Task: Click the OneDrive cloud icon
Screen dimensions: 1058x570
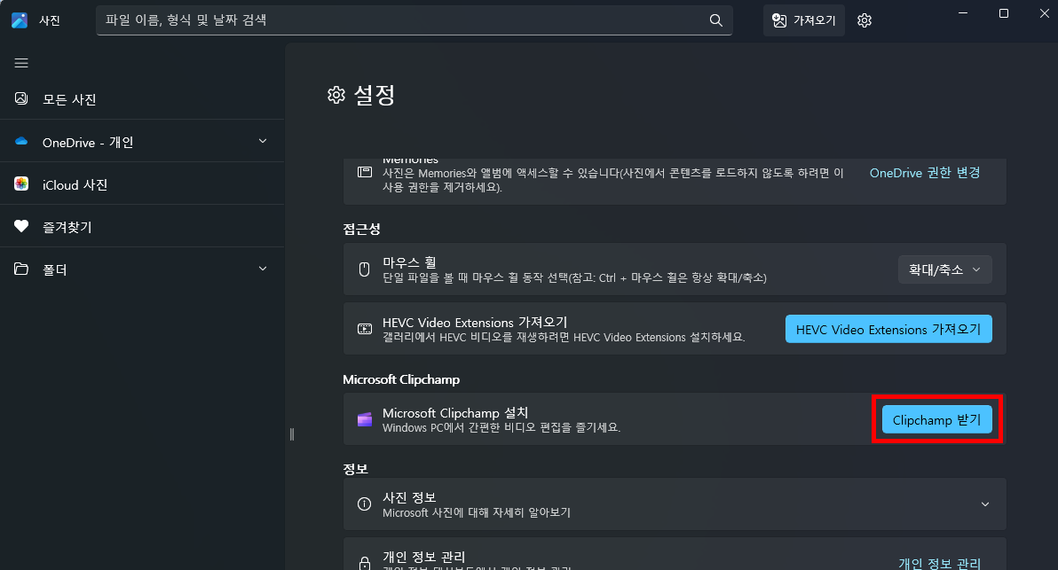Action: 21,142
